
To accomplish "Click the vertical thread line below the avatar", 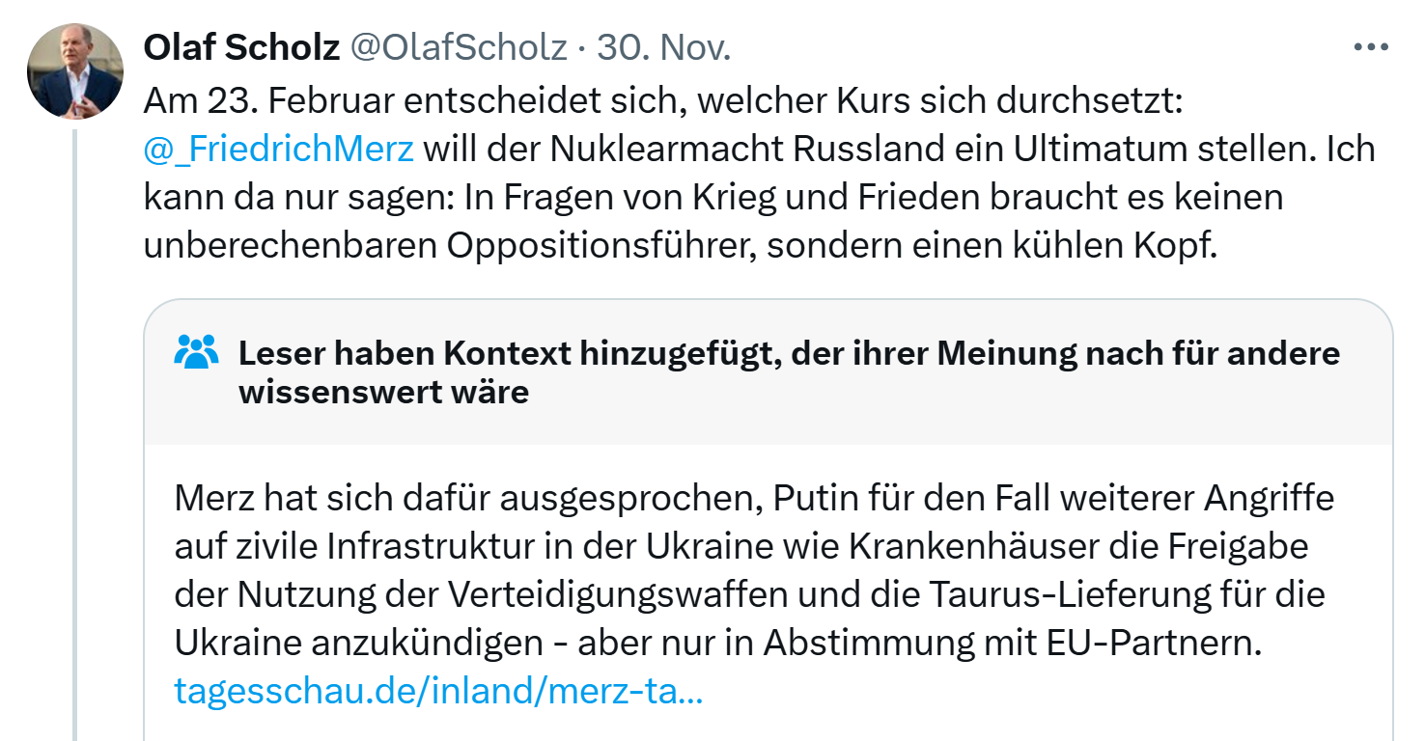I will [74, 434].
